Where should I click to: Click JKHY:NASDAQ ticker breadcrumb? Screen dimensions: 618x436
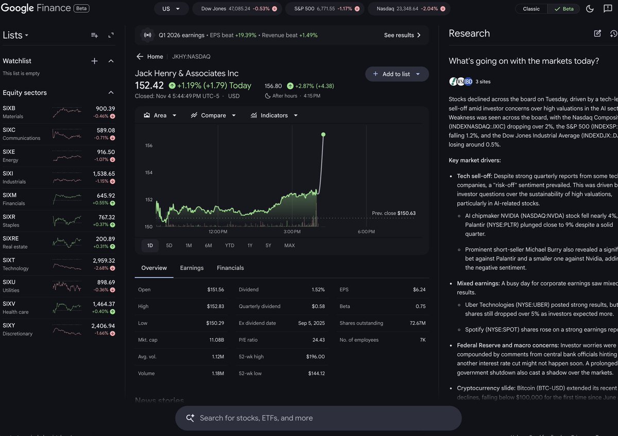point(191,57)
